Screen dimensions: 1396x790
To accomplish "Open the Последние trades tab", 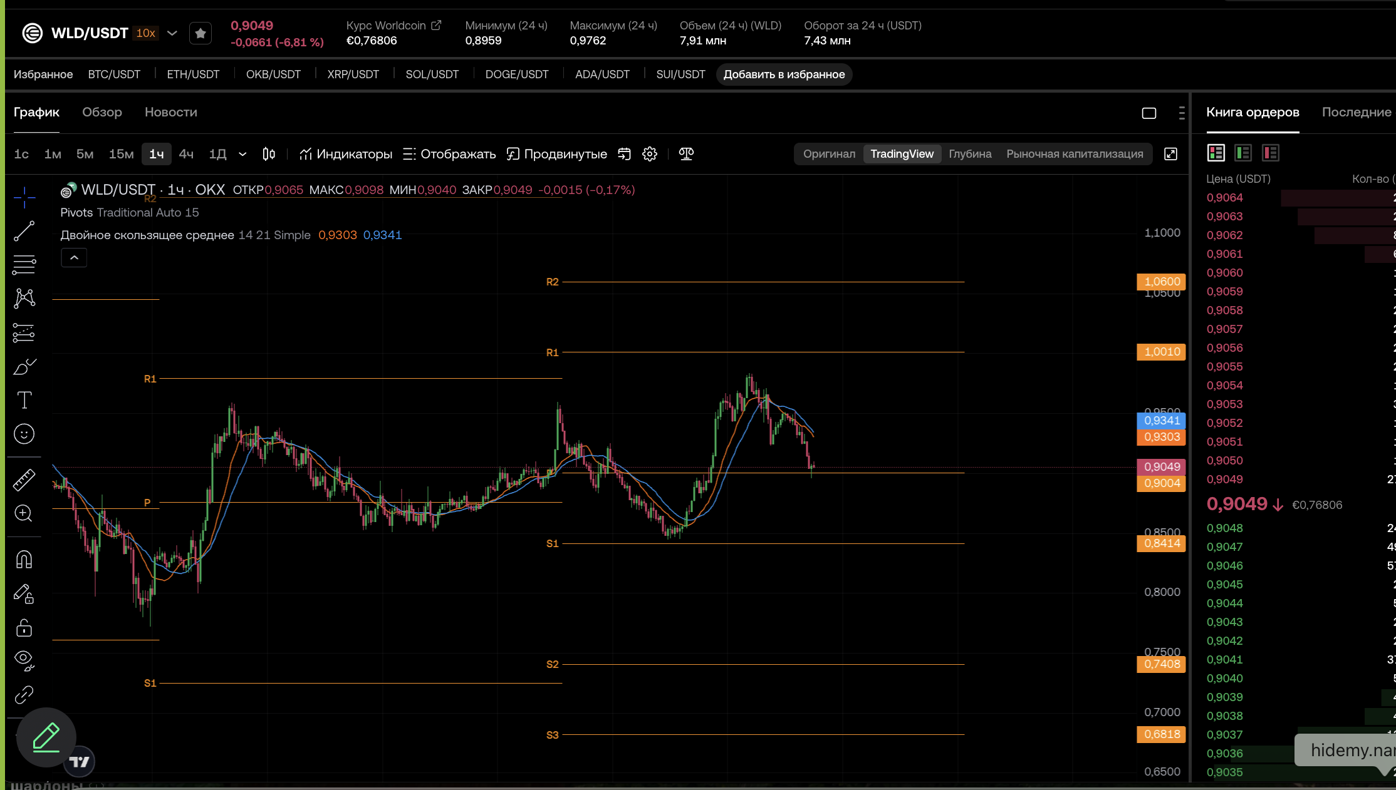I will pyautogui.click(x=1357, y=112).
